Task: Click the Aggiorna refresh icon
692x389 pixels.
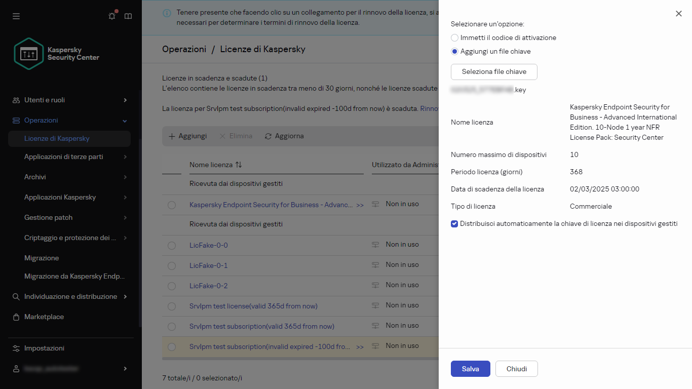Action: pos(268,136)
